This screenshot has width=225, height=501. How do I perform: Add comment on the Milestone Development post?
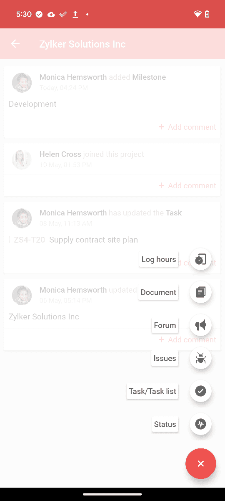(x=187, y=127)
